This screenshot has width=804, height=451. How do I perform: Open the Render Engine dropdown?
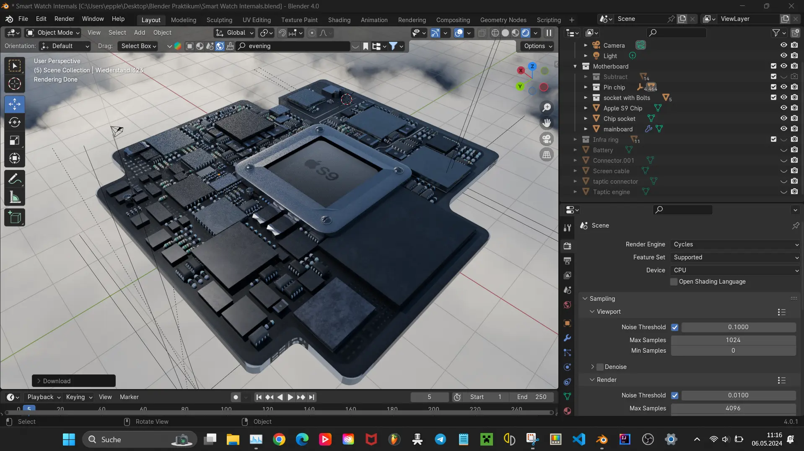735,244
